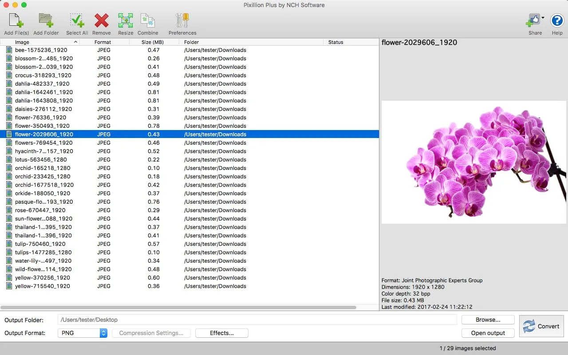Click file icon of crocus-318293_1920
Screen dimensions: 568x355
[x=9, y=75]
